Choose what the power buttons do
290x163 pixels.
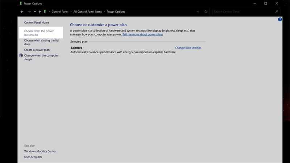[x=39, y=33]
